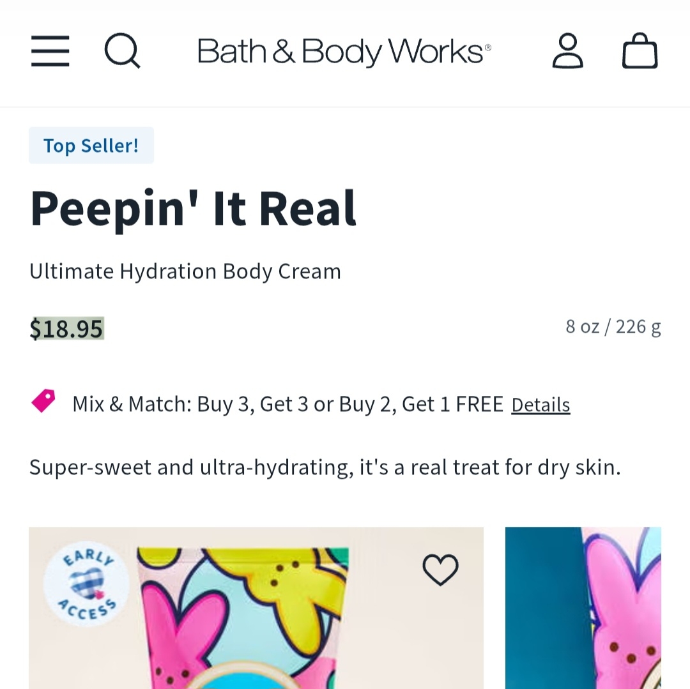Click the Super-sweet product description text
690x689 pixels.
(x=325, y=467)
